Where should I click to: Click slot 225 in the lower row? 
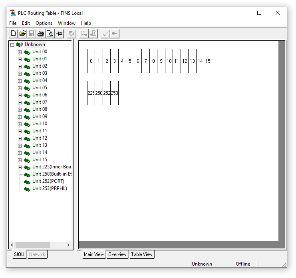coord(91,93)
